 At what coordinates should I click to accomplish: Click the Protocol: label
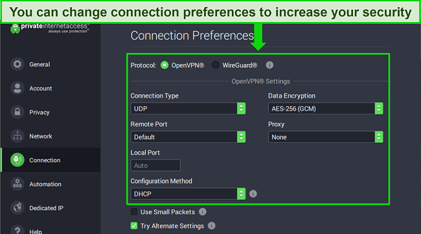click(143, 65)
